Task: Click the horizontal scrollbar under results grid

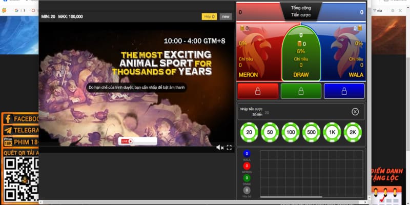Action: pyautogui.click(x=290, y=197)
